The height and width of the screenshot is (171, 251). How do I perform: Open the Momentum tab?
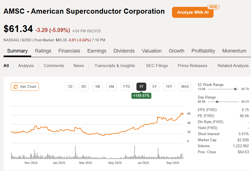click(x=234, y=51)
